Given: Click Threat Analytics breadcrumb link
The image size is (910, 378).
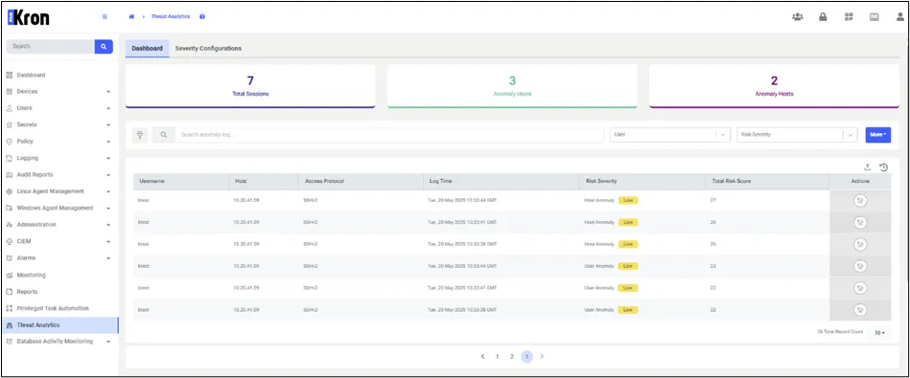Looking at the screenshot, I should 171,17.
